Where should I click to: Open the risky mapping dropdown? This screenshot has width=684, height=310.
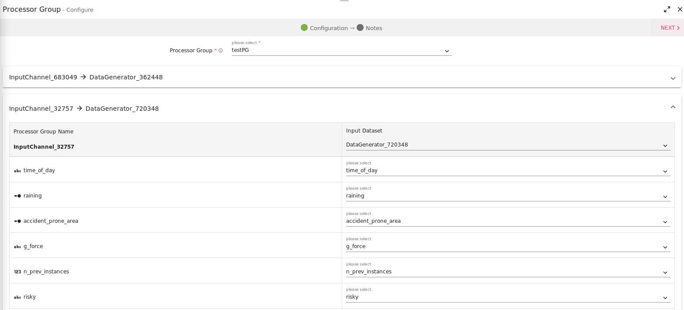pos(508,297)
